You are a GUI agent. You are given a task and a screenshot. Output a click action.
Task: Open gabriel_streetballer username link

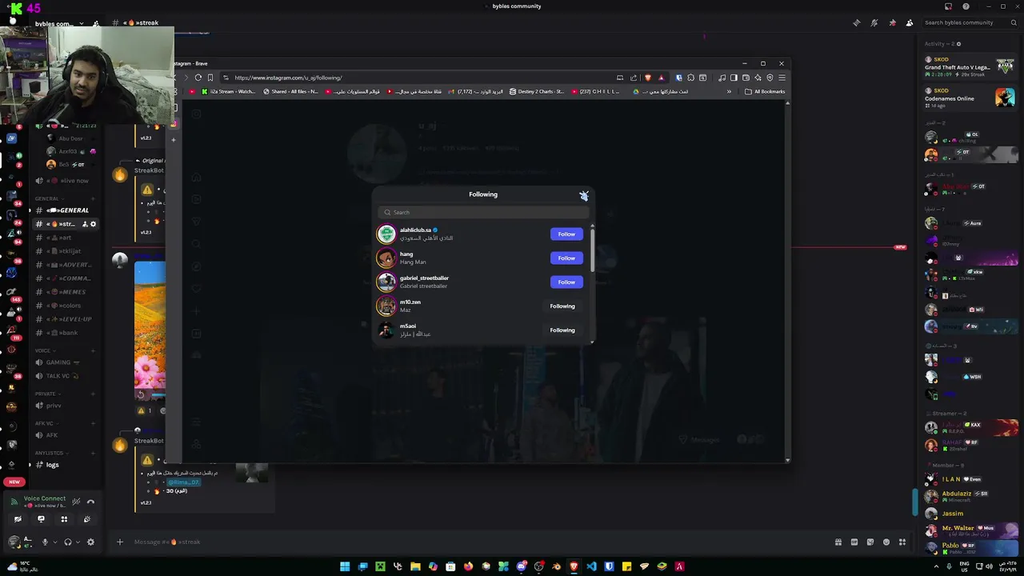point(424,278)
